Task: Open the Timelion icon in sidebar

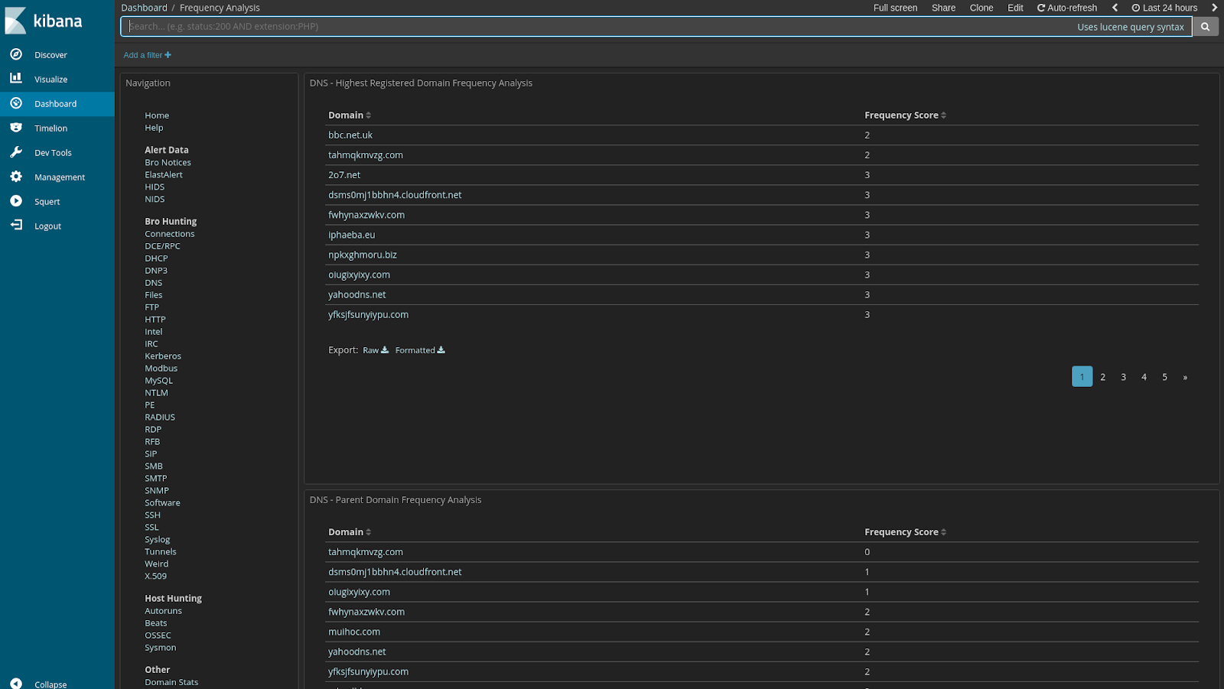Action: [17, 128]
